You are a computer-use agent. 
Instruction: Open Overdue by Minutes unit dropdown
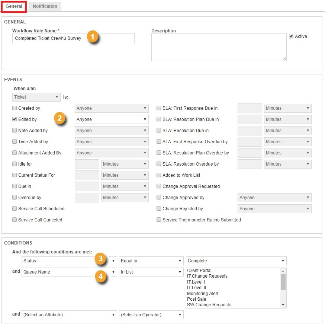click(x=125, y=197)
